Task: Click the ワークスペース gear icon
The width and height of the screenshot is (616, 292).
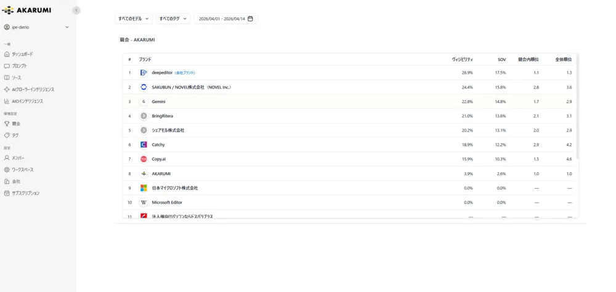Action: (7, 170)
